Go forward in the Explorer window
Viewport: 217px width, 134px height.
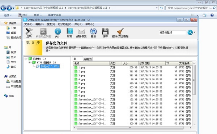pyautogui.click(x=9, y=8)
